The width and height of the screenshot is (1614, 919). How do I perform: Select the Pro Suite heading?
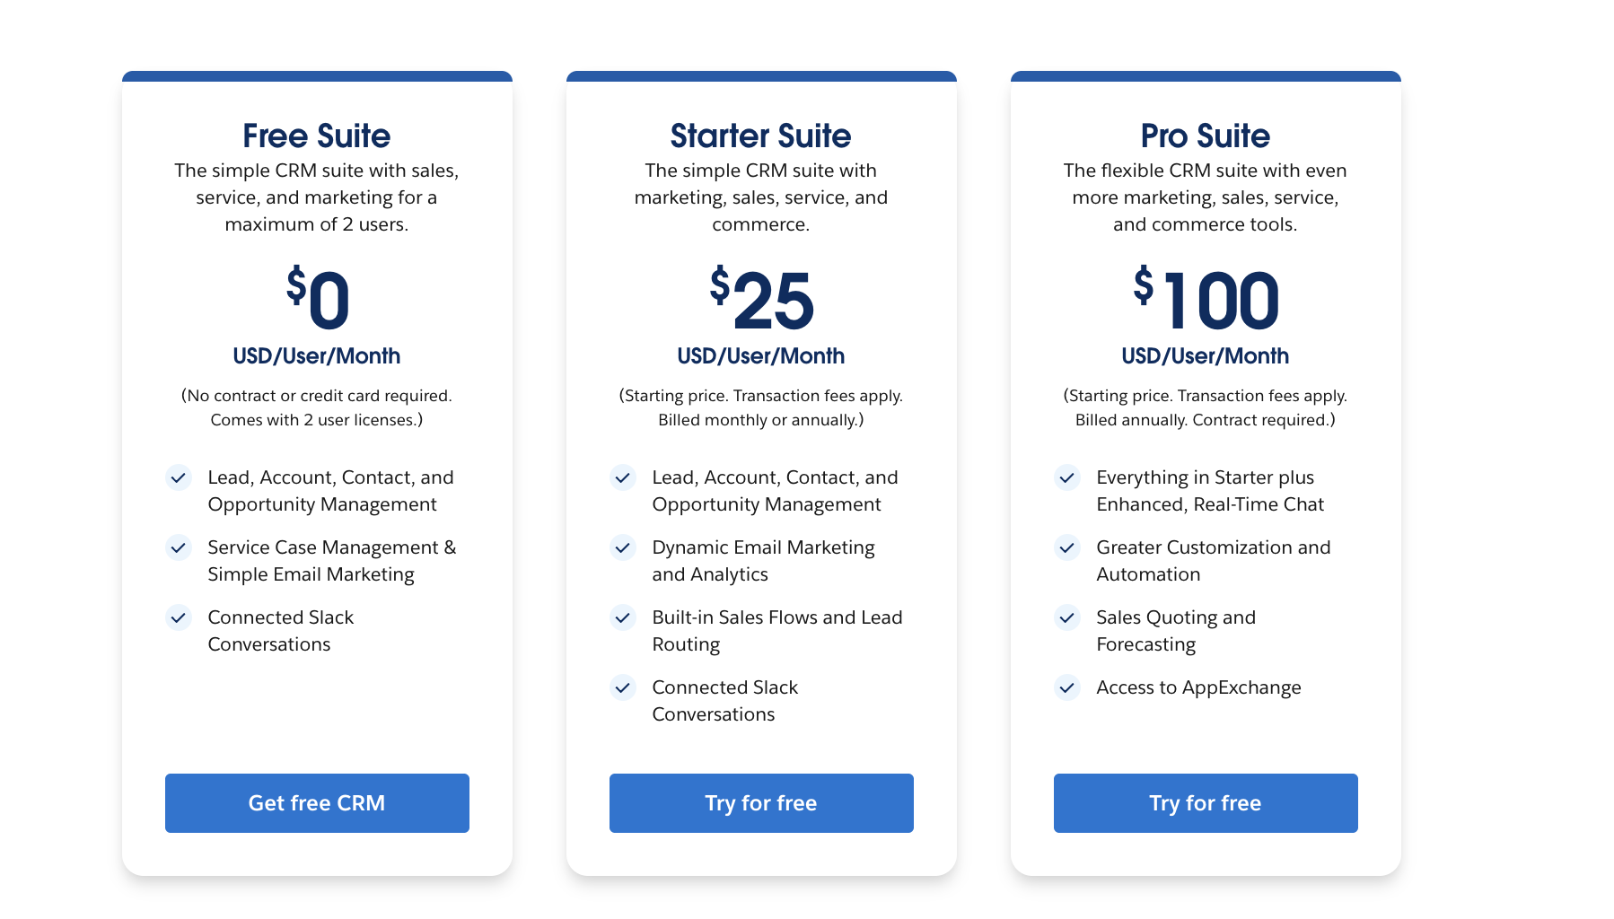1206,136
